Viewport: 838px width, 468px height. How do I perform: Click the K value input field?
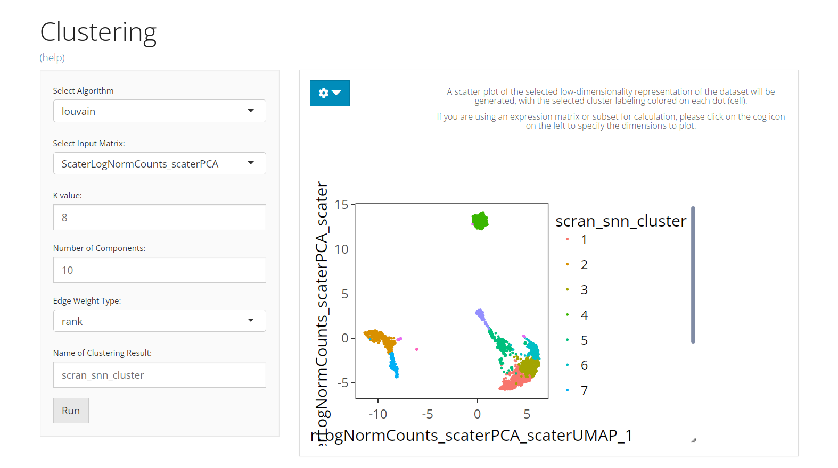159,218
